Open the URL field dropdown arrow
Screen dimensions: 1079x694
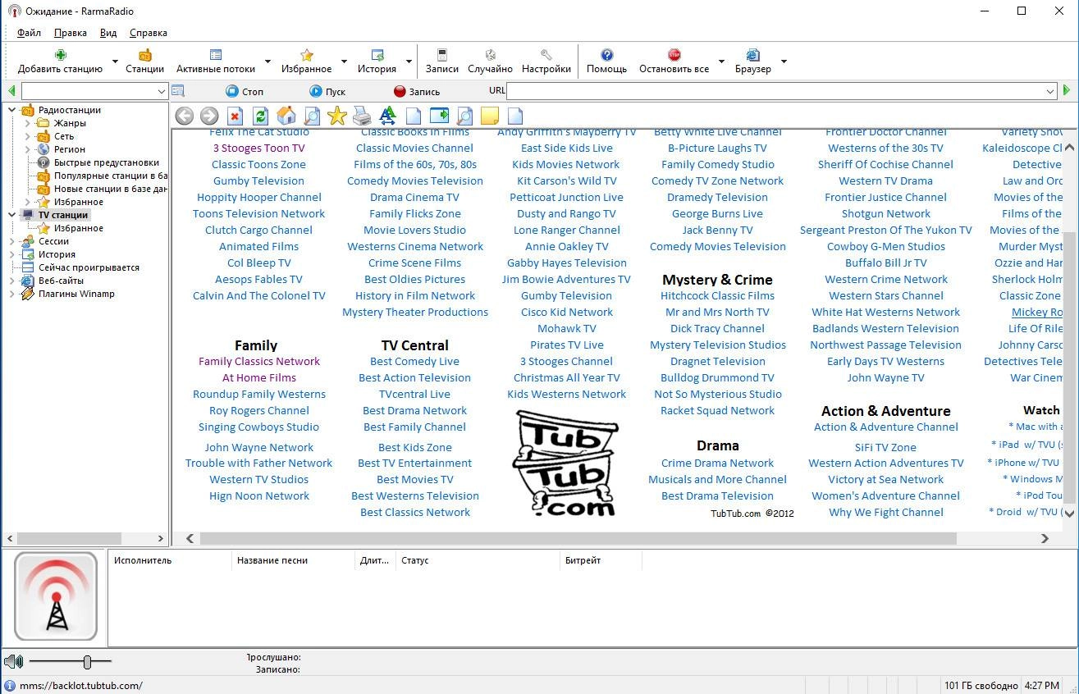(1049, 92)
